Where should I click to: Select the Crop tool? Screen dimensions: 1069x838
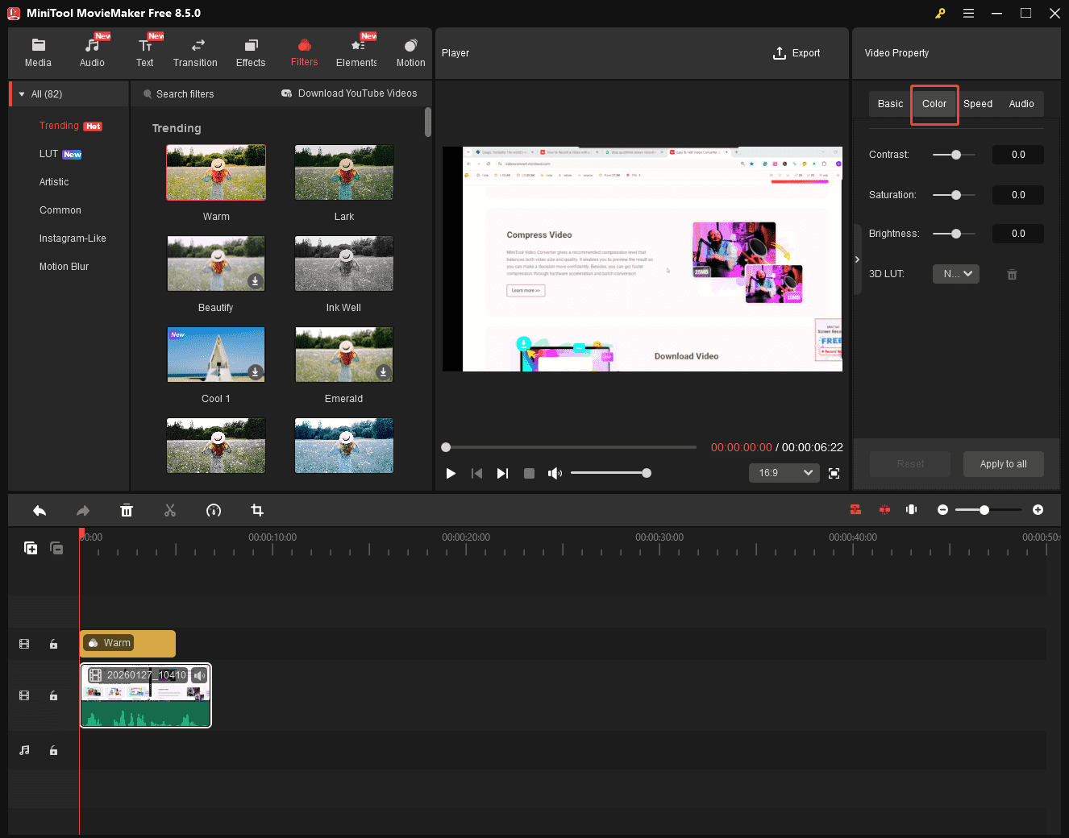click(x=256, y=510)
